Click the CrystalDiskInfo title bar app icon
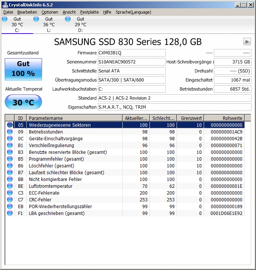 [x=5, y=5]
